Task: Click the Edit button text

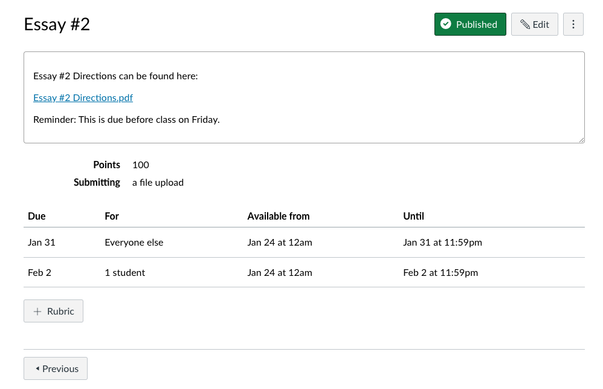Action: pyautogui.click(x=541, y=24)
